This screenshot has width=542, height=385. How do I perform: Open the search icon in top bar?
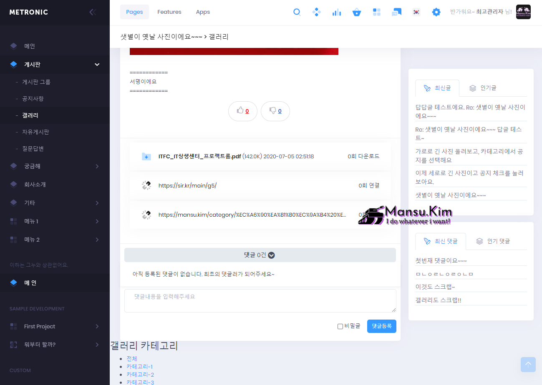click(x=297, y=12)
